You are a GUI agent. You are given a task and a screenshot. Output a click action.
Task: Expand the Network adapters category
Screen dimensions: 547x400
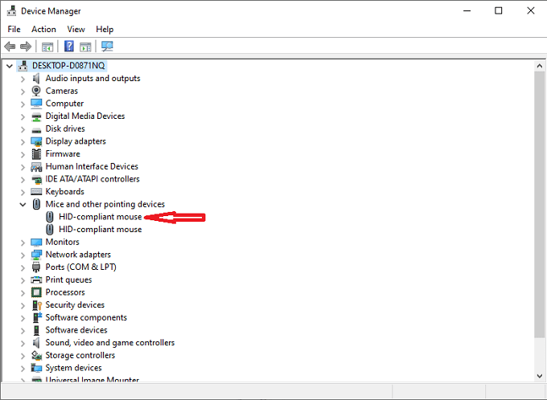pyautogui.click(x=23, y=255)
